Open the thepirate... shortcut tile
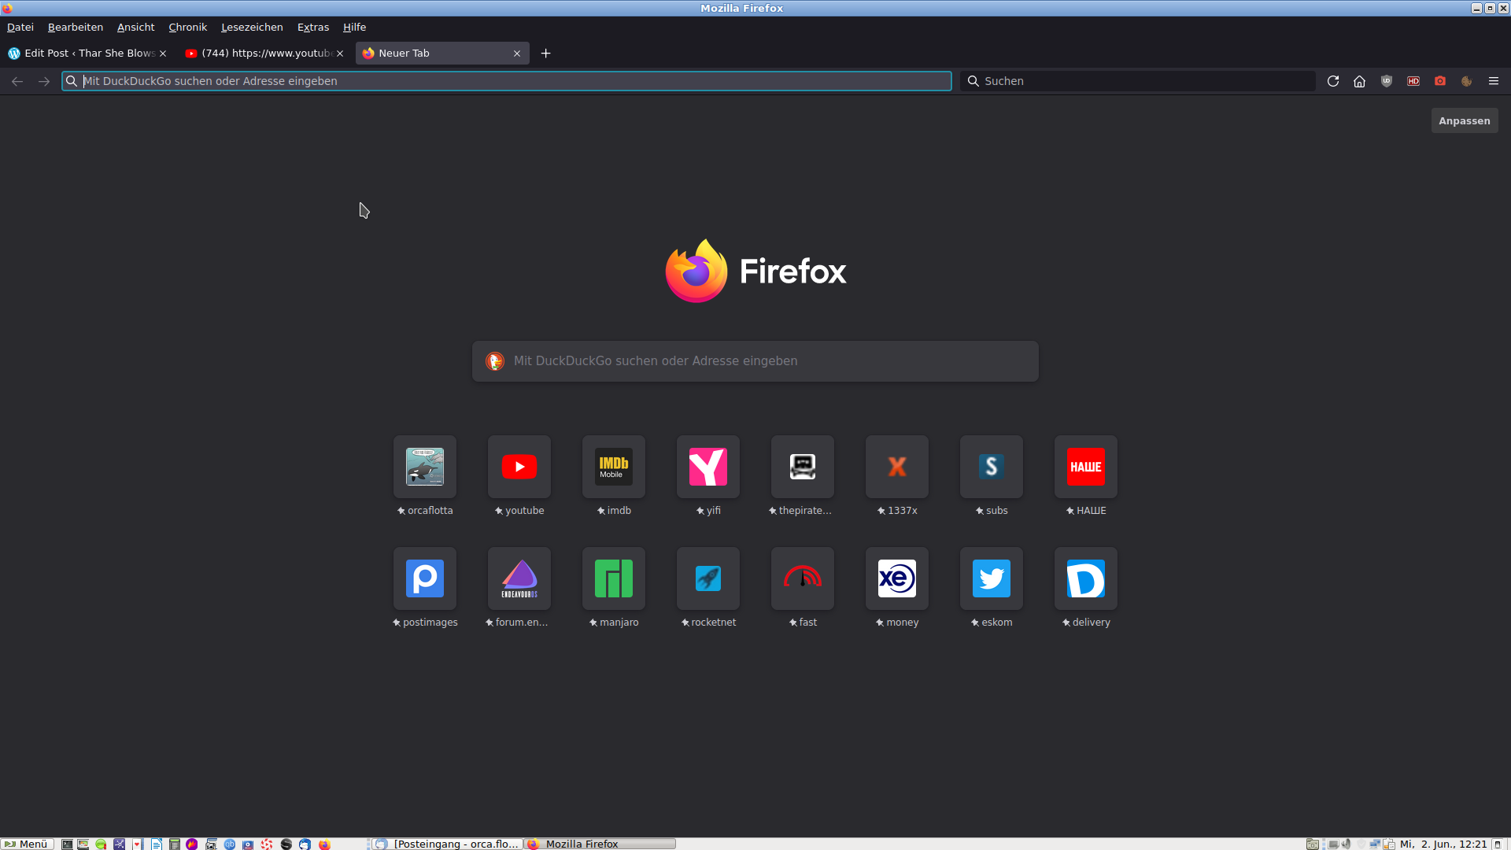The width and height of the screenshot is (1511, 850). pyautogui.click(x=803, y=467)
